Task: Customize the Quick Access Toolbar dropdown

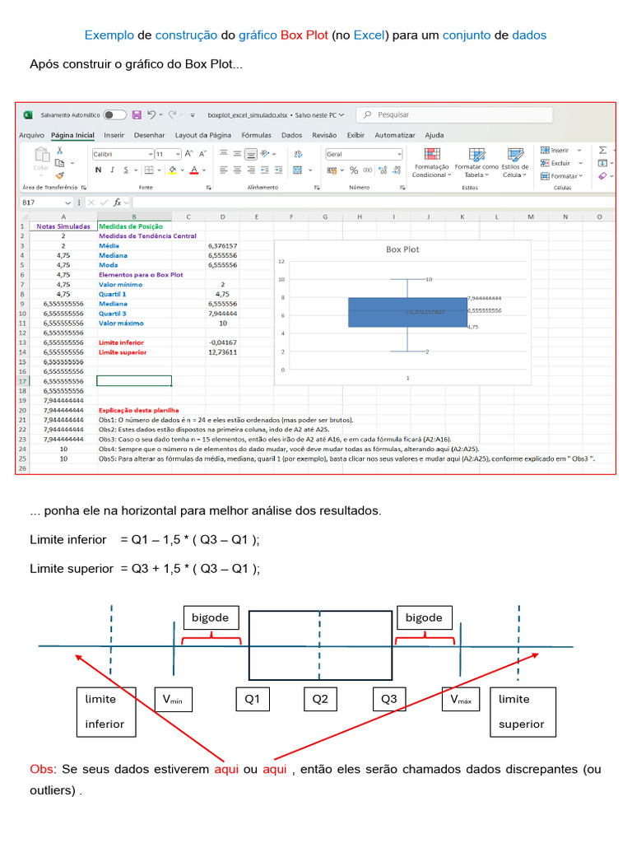Action: click(193, 115)
